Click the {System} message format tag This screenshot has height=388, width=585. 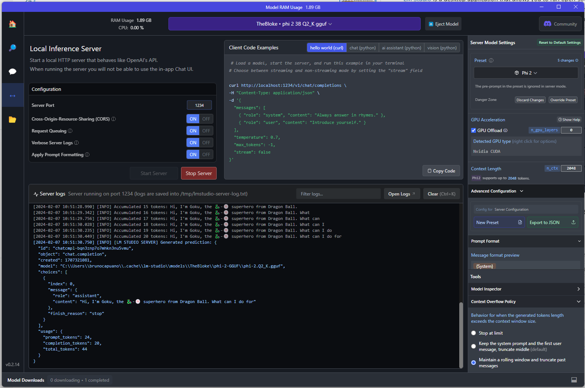point(484,266)
